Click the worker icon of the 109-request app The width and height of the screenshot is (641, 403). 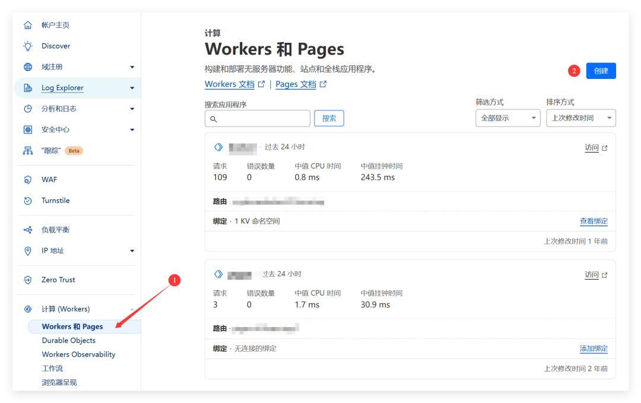218,147
